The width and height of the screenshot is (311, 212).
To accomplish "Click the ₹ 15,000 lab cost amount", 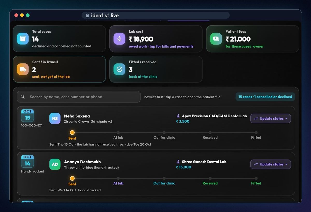I will 184,167.
